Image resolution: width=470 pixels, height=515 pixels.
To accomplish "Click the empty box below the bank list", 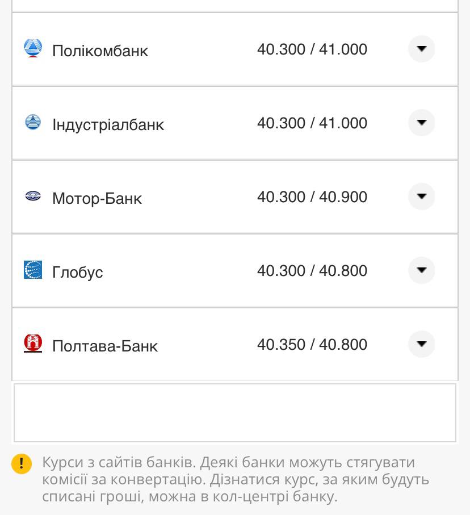I will [x=235, y=413].
